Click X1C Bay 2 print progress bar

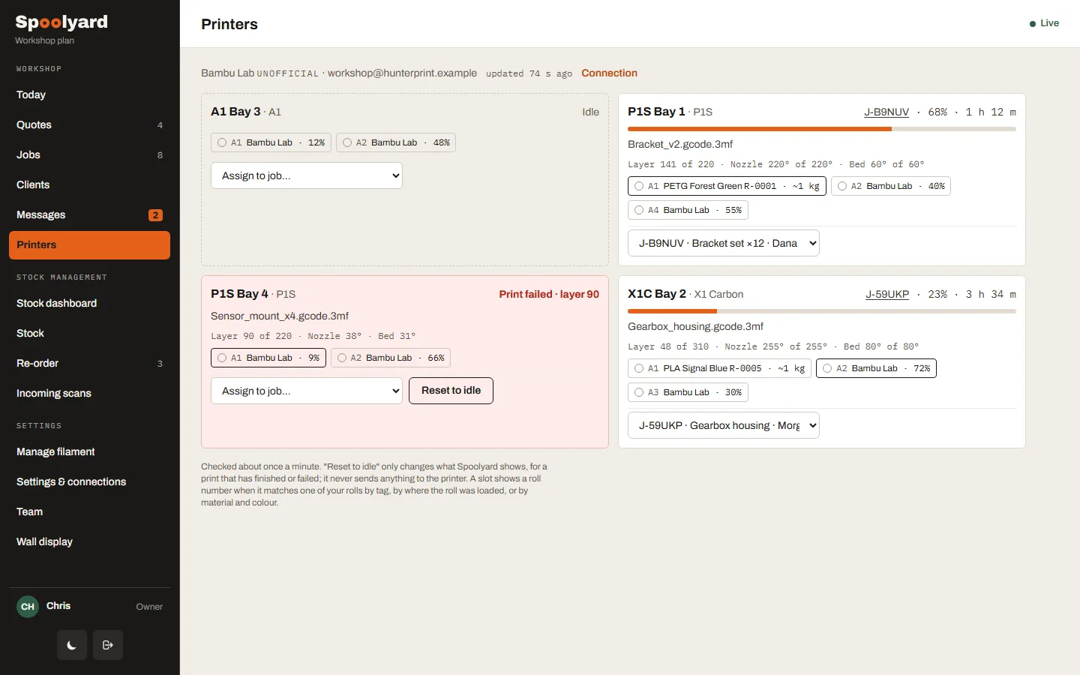click(x=822, y=311)
